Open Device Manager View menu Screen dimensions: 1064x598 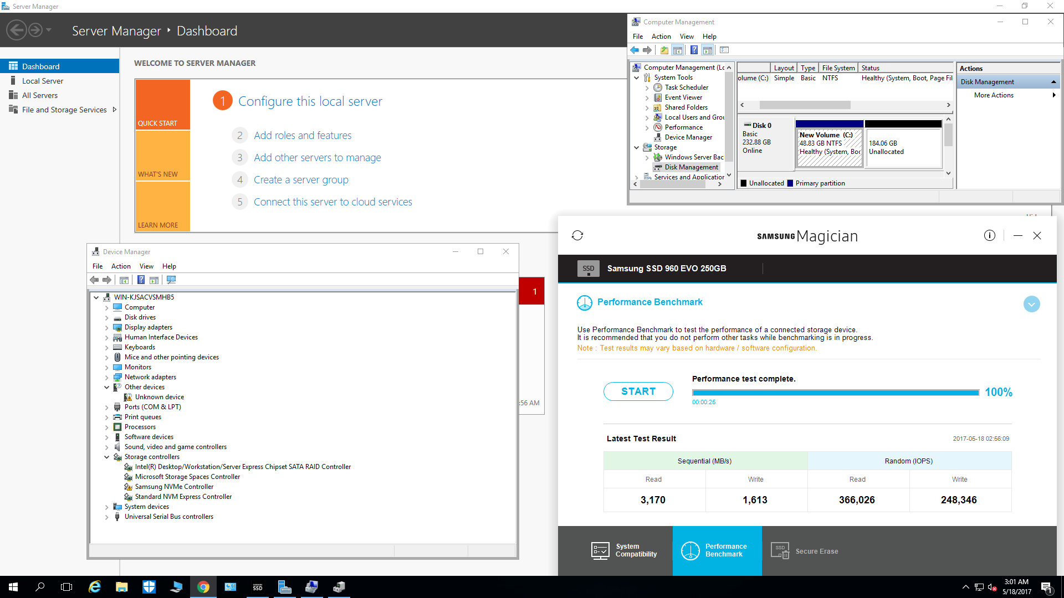point(146,266)
